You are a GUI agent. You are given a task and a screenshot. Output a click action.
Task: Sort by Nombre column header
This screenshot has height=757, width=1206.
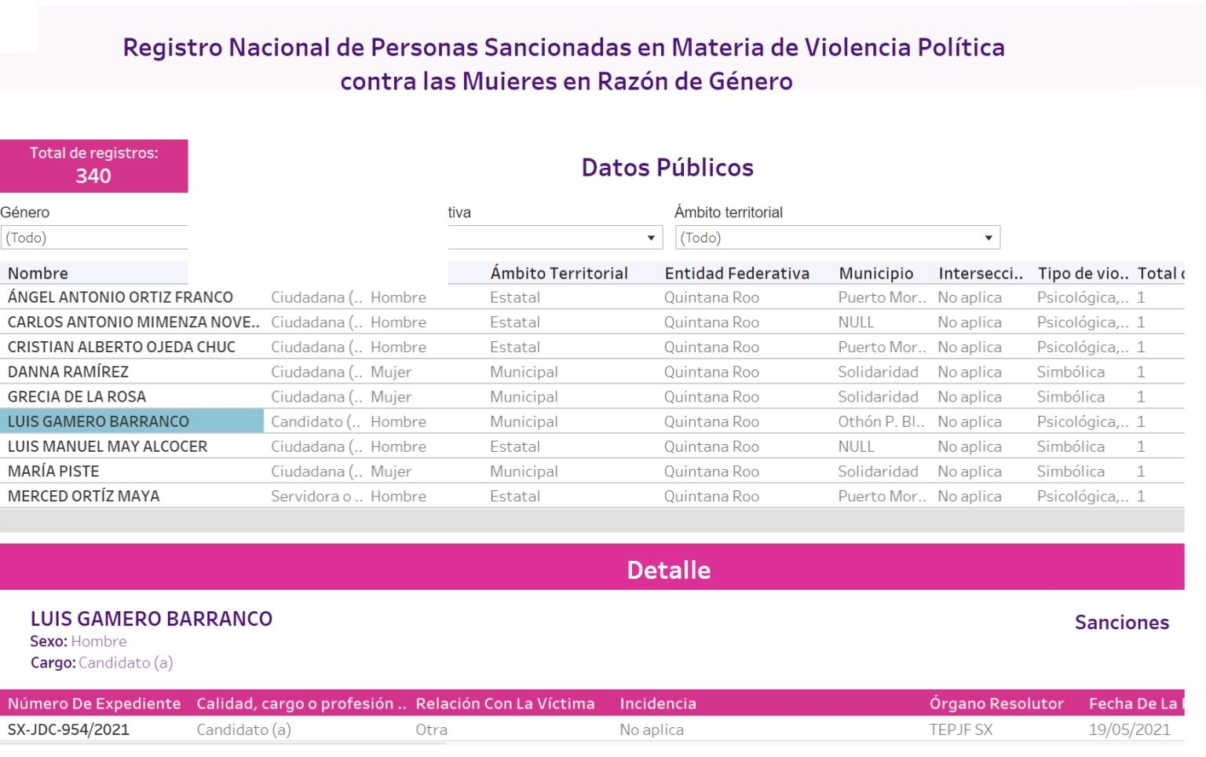38,273
